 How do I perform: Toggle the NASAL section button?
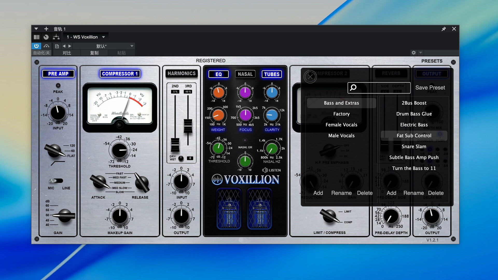[x=245, y=74]
